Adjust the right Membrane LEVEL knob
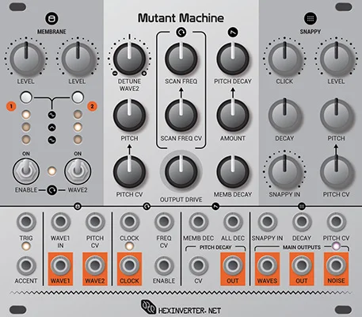 [78, 59]
